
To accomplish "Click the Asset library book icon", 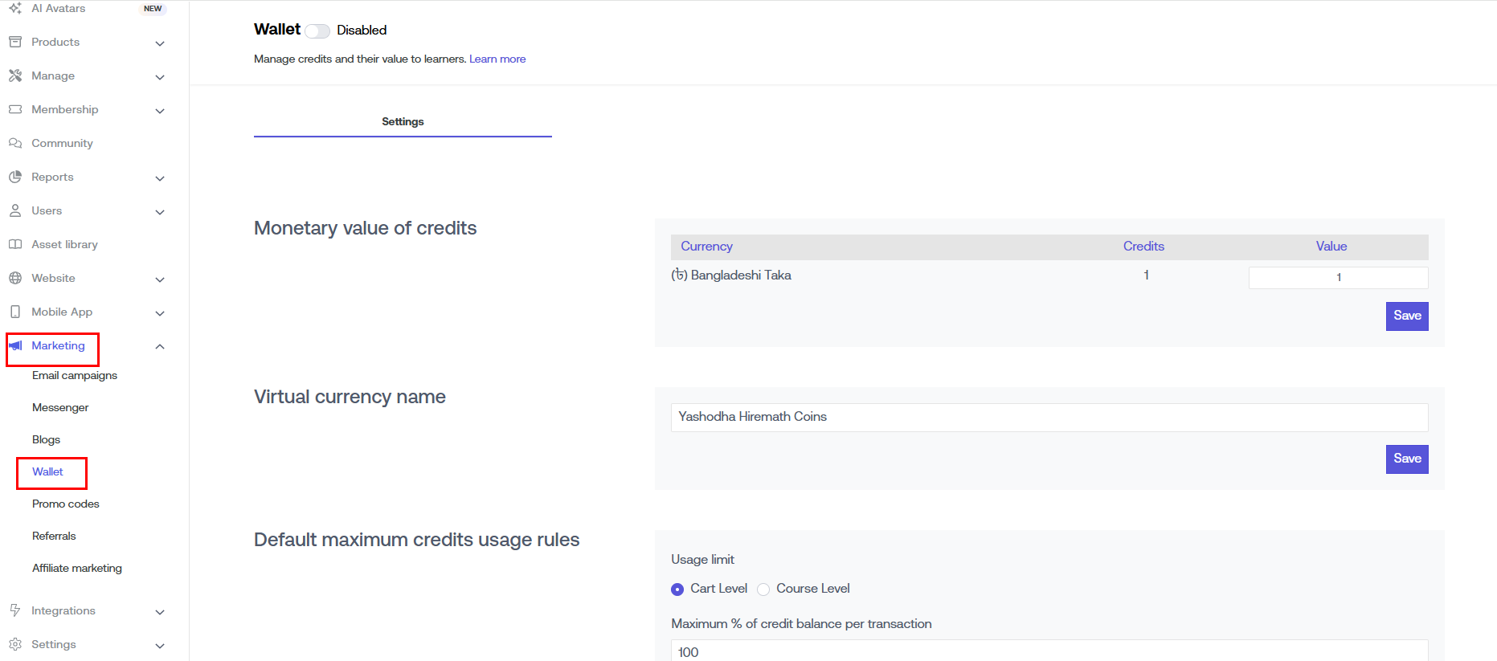I will [x=15, y=244].
